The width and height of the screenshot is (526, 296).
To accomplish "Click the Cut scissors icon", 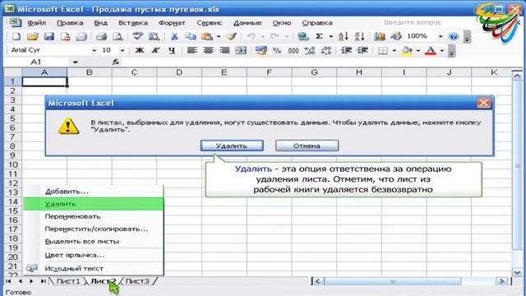I will [x=173, y=36].
